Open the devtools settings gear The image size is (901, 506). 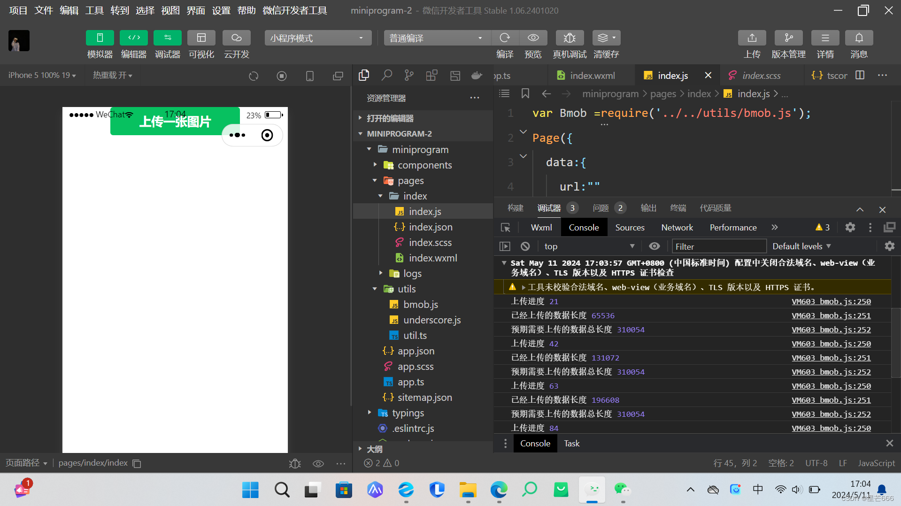(x=850, y=228)
